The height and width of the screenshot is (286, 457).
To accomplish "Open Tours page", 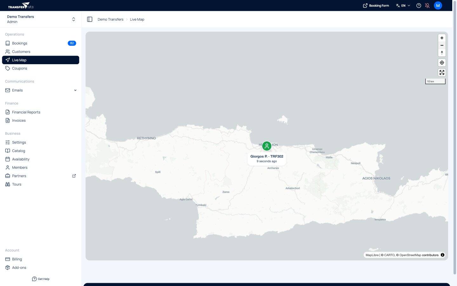I will click(x=41, y=184).
